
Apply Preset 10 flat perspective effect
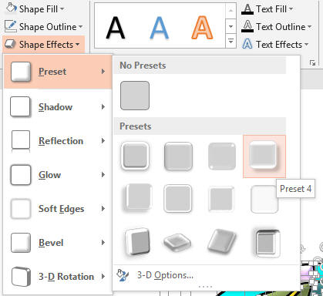tap(177, 243)
